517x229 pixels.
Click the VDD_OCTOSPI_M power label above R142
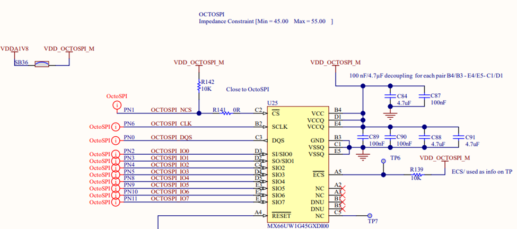click(199, 62)
